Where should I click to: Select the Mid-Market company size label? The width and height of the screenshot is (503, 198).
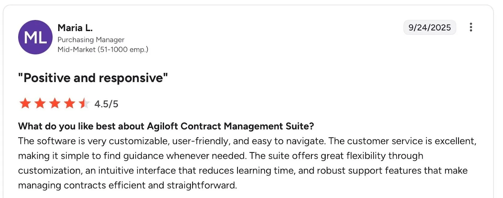[x=103, y=49]
